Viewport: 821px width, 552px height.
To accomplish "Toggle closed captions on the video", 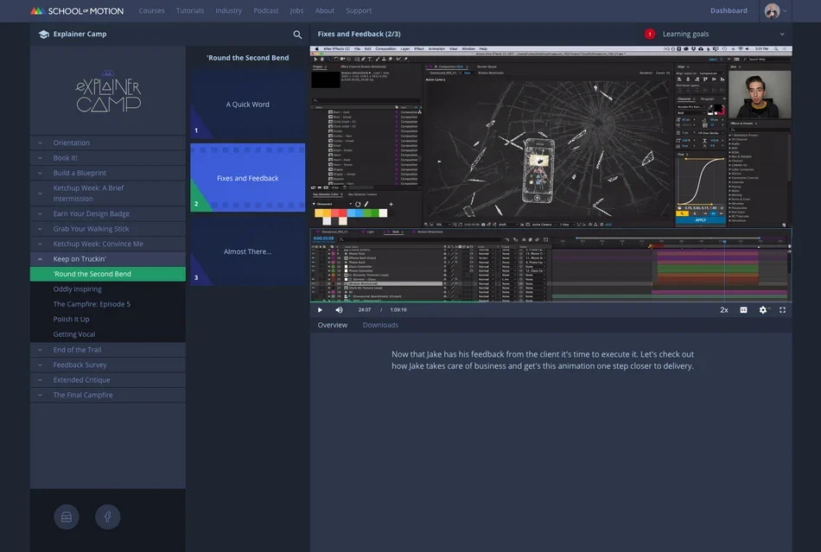I will pos(743,310).
